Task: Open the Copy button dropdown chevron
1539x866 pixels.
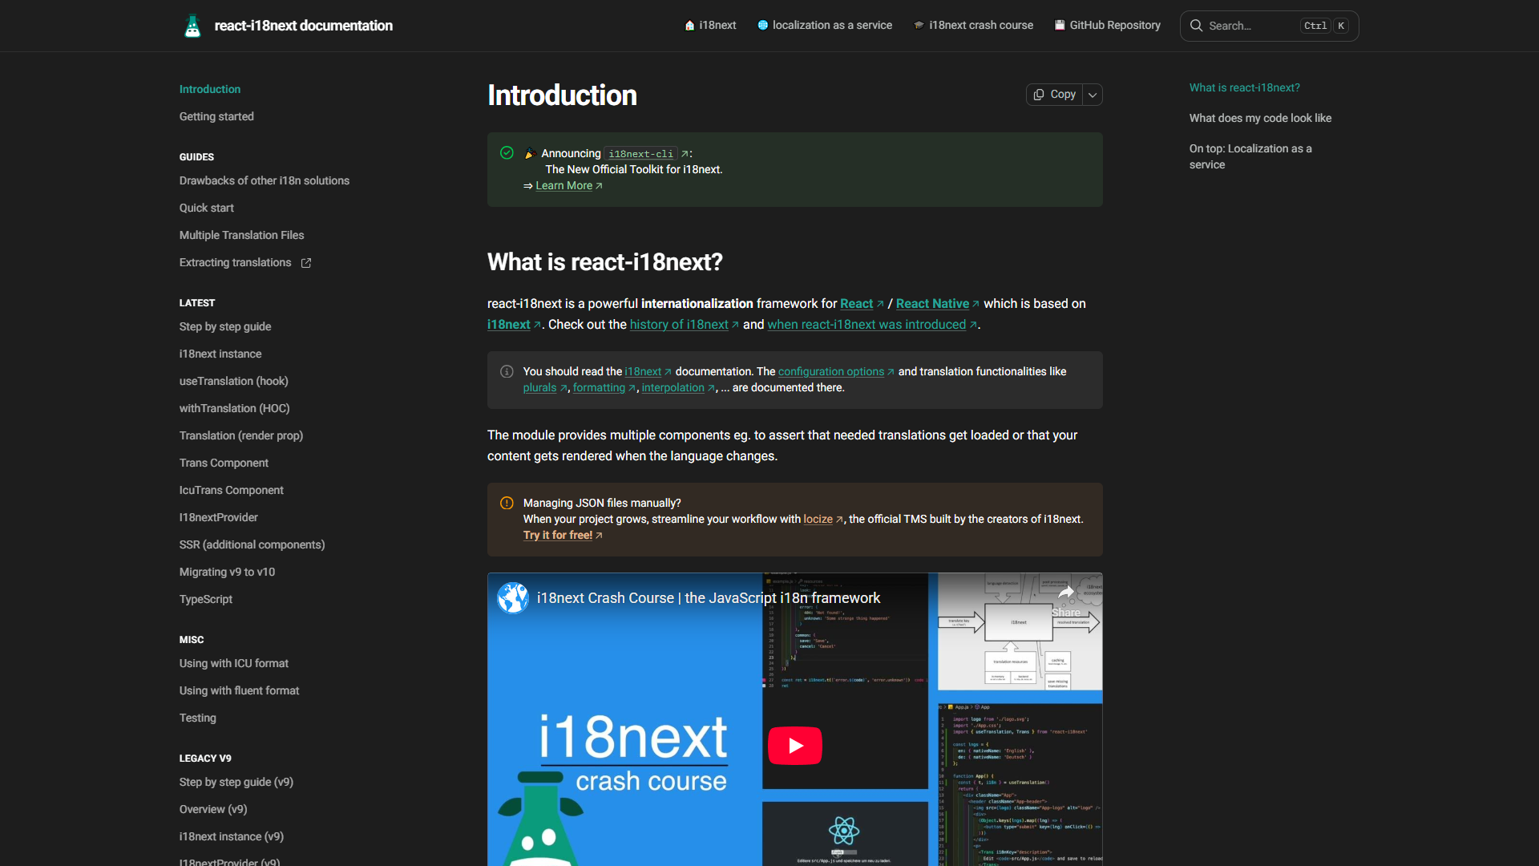Action: pyautogui.click(x=1092, y=94)
